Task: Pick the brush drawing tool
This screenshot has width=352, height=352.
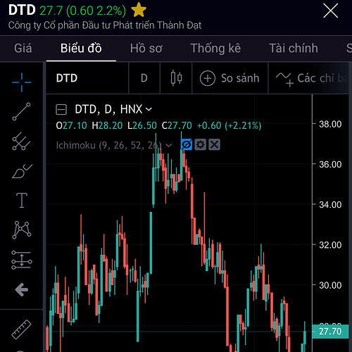Action: pyautogui.click(x=22, y=171)
